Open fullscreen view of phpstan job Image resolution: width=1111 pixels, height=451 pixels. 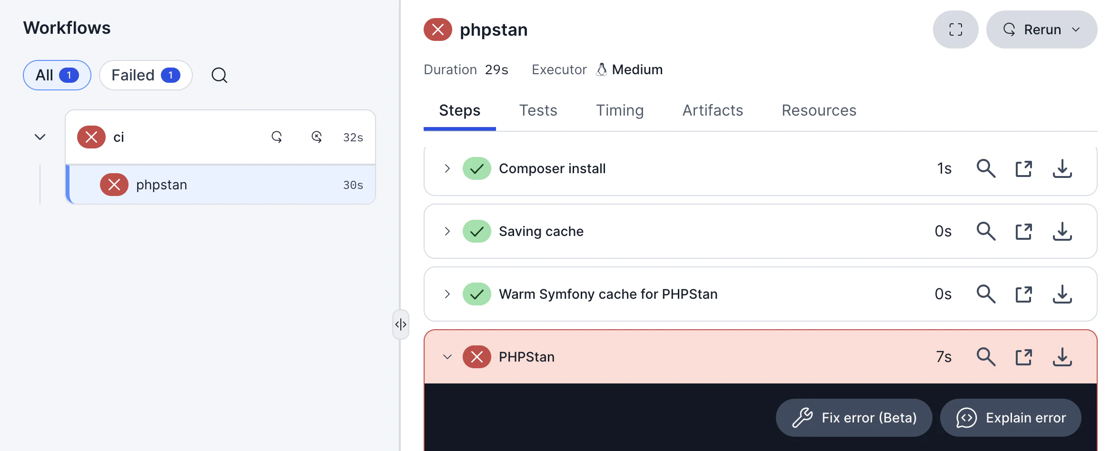click(x=955, y=29)
